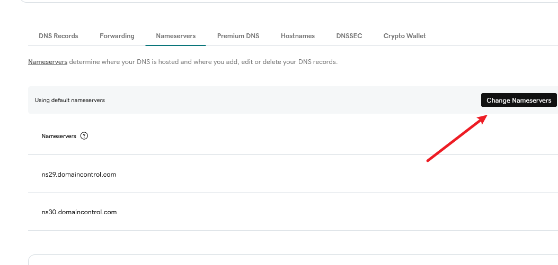558x265 pixels.
Task: Click the ns30.domaincontrol.com nameserver entry
Action: point(79,212)
